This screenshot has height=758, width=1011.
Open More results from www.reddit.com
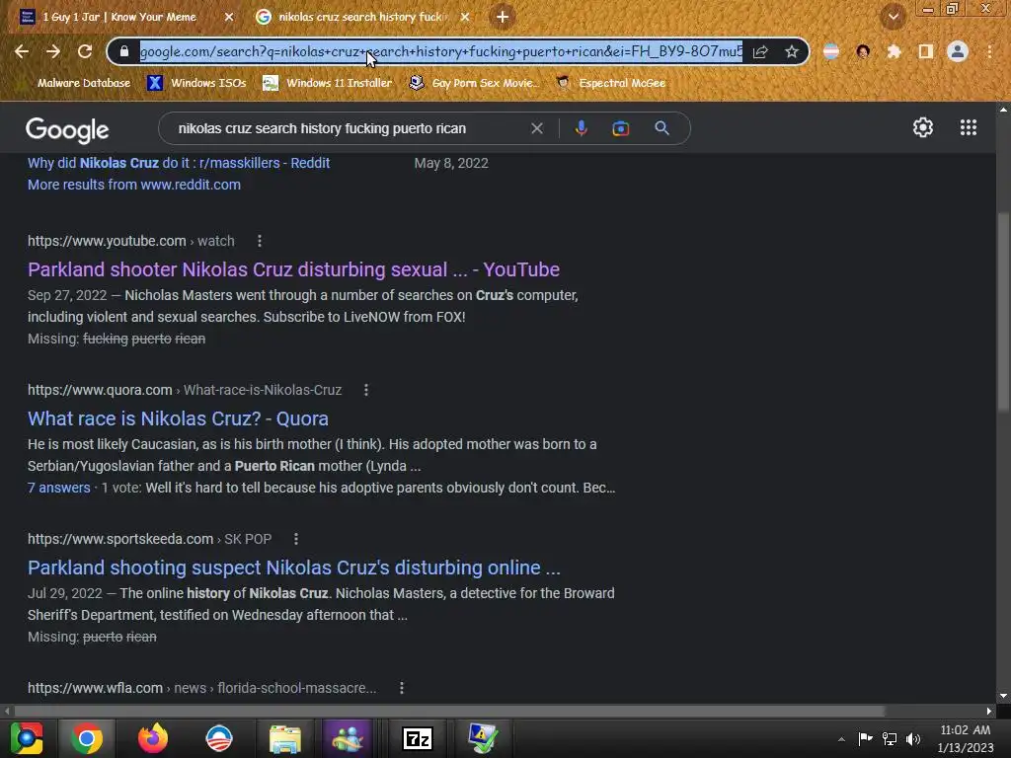(134, 185)
